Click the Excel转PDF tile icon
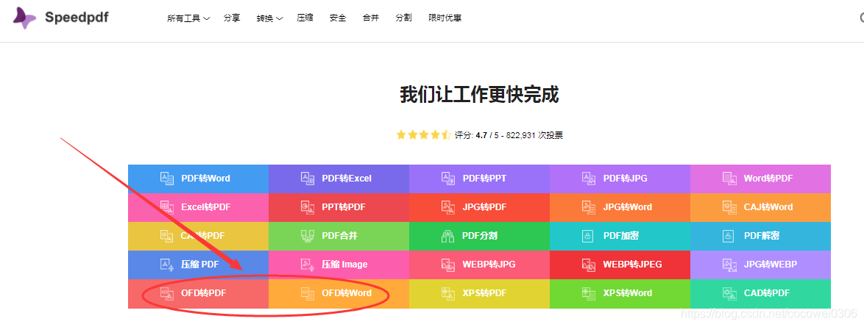The image size is (864, 327). pos(167,207)
